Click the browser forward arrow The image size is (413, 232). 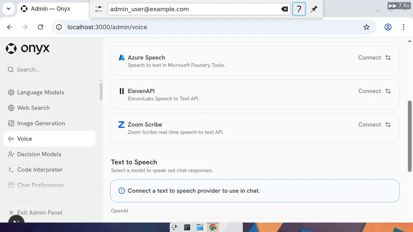(25, 27)
